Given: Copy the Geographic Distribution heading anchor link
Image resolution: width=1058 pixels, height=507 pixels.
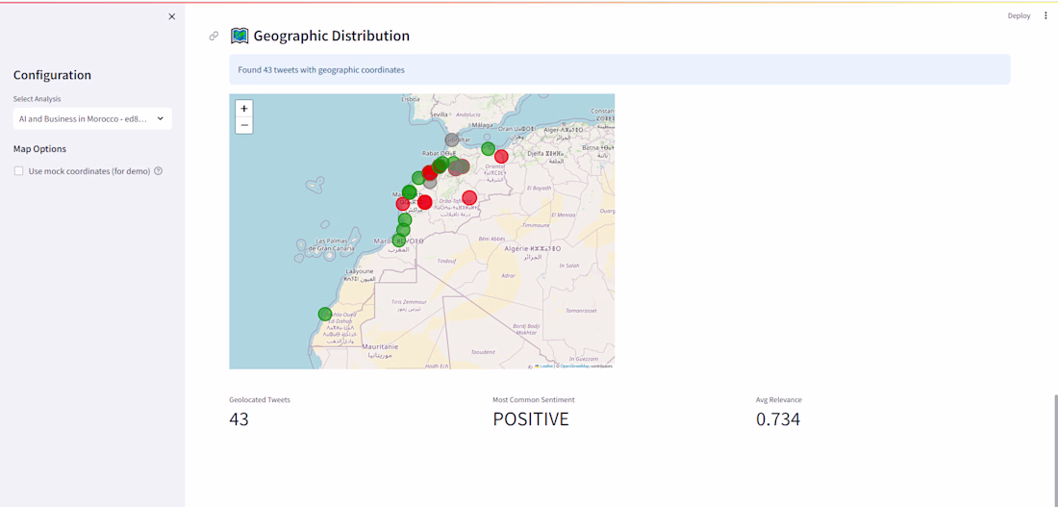Looking at the screenshot, I should (214, 36).
